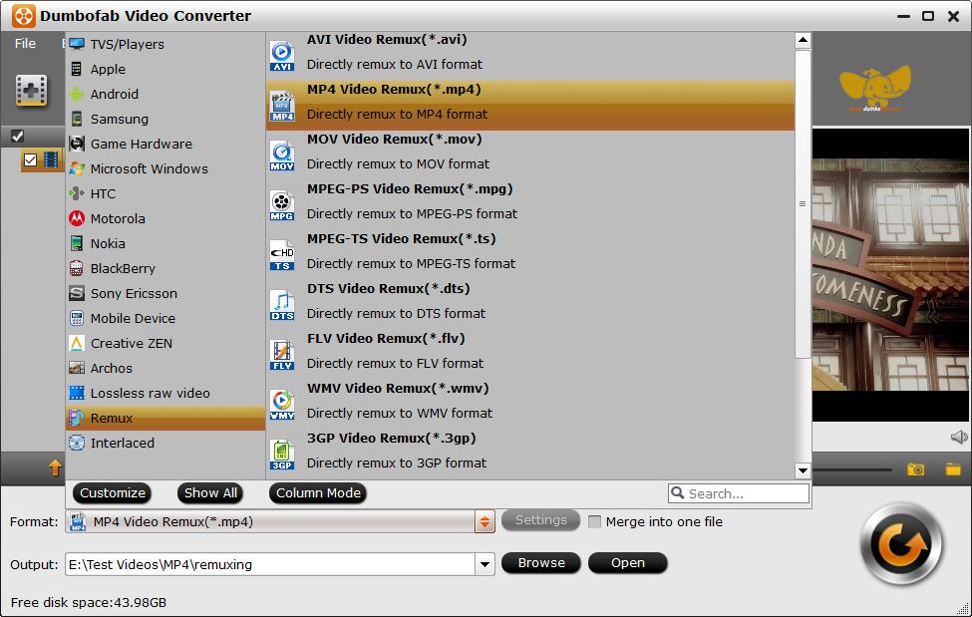
Task: Click the MP4 remux format icon
Action: coord(282,106)
